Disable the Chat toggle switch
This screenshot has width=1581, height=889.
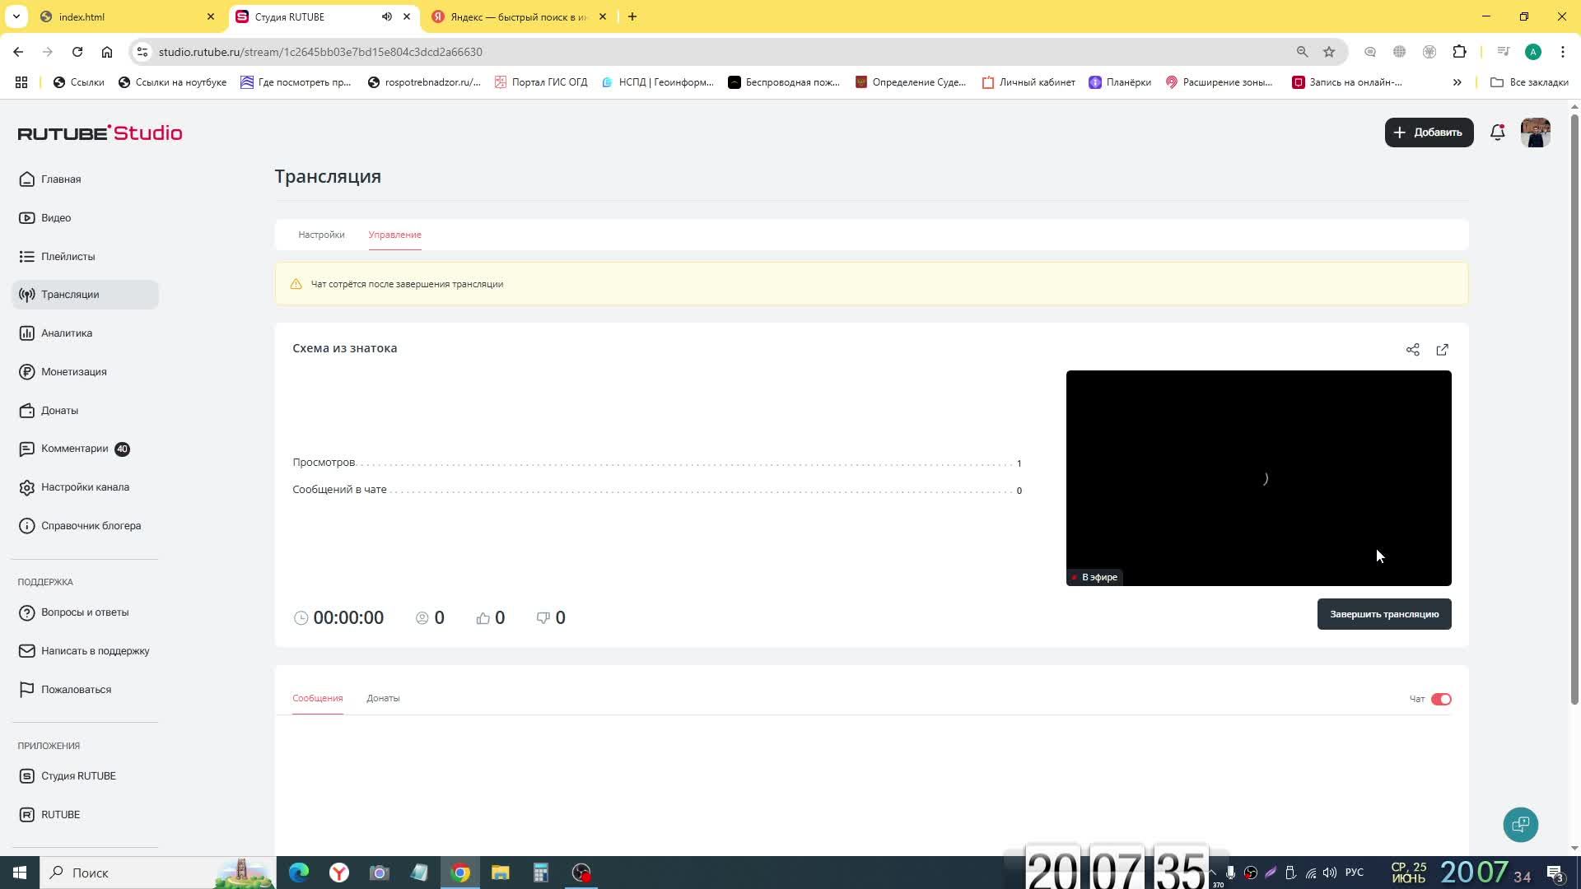[1440, 699]
